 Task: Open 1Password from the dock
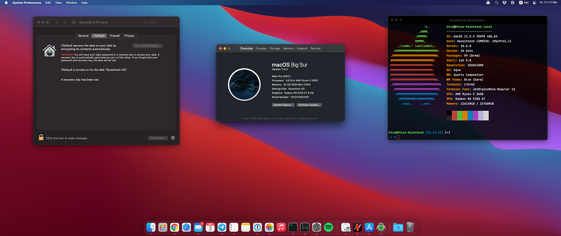[x=257, y=227]
